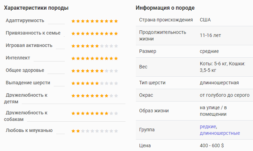Click the Страна происхождения row label
Viewport: 253px width, 151px height.
point(166,20)
